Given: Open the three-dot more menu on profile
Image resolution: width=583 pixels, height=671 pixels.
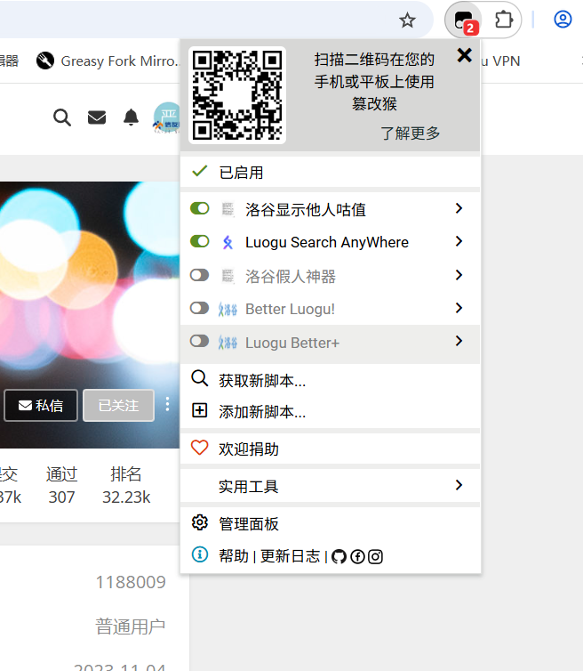Looking at the screenshot, I should 167,404.
